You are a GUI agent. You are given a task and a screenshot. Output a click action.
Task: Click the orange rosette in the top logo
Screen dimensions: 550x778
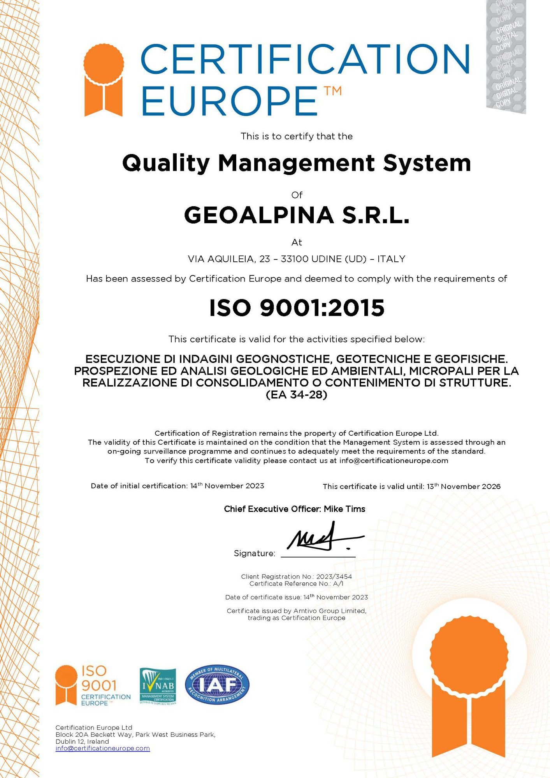104,80
